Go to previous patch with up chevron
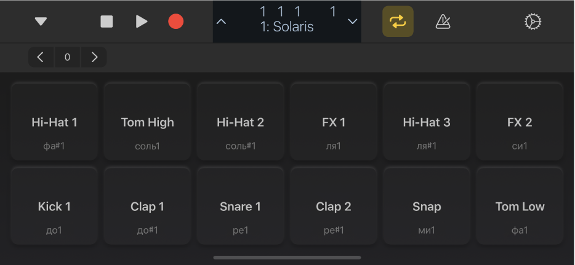The height and width of the screenshot is (265, 575). [222, 22]
